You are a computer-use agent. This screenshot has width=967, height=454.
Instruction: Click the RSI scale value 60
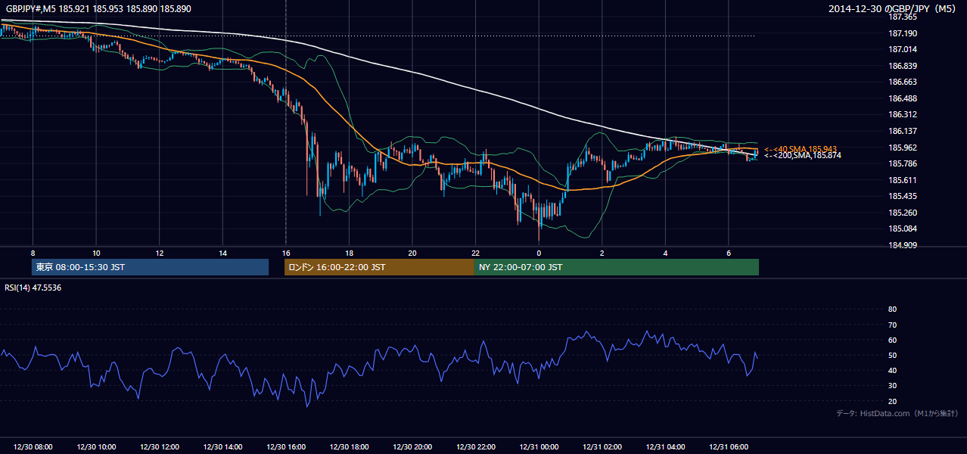coord(892,340)
